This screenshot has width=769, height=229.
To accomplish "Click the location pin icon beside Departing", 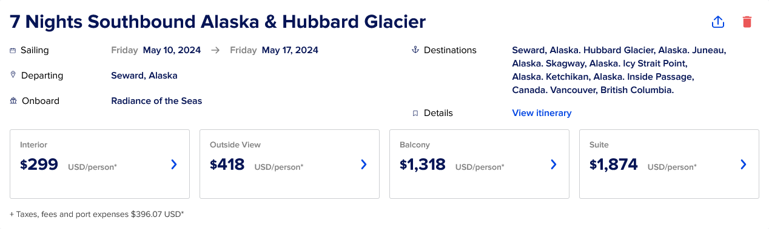I will [x=13, y=75].
